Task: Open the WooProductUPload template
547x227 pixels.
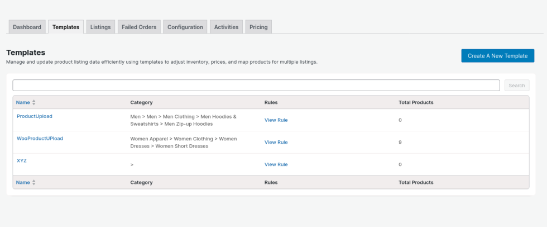Action: coord(40,138)
